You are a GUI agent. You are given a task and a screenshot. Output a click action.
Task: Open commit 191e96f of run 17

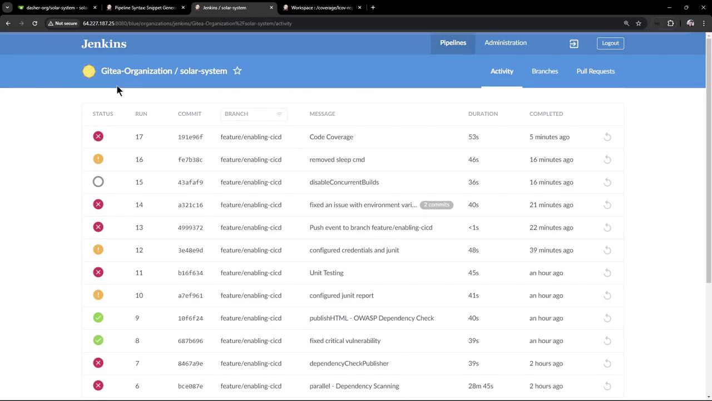point(190,137)
